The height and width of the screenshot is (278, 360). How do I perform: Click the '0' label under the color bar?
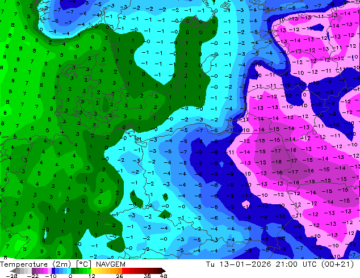tap(70, 276)
